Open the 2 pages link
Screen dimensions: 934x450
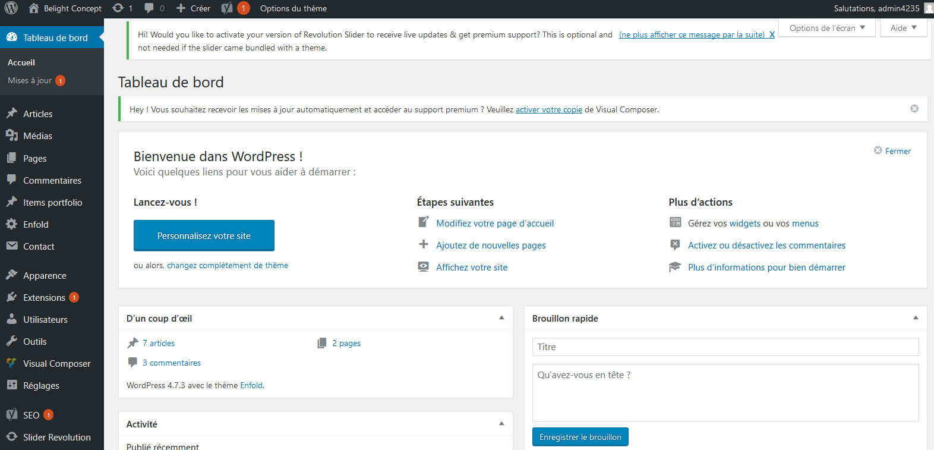click(346, 343)
